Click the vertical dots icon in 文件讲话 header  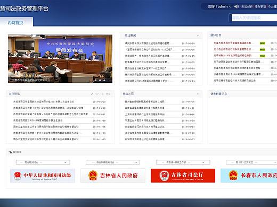(x=102, y=94)
